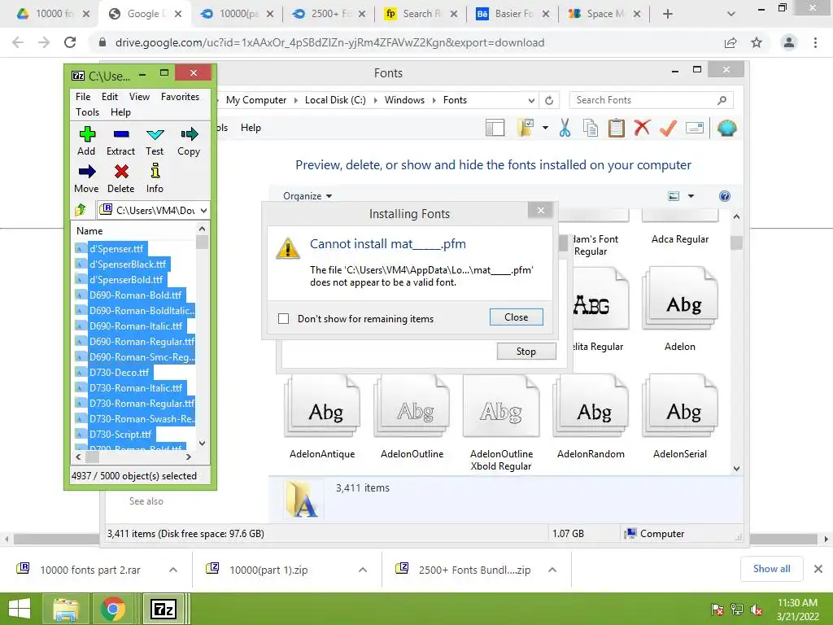Open the 7-Zip Tools menu
This screenshot has width=833, height=625.
point(87,112)
